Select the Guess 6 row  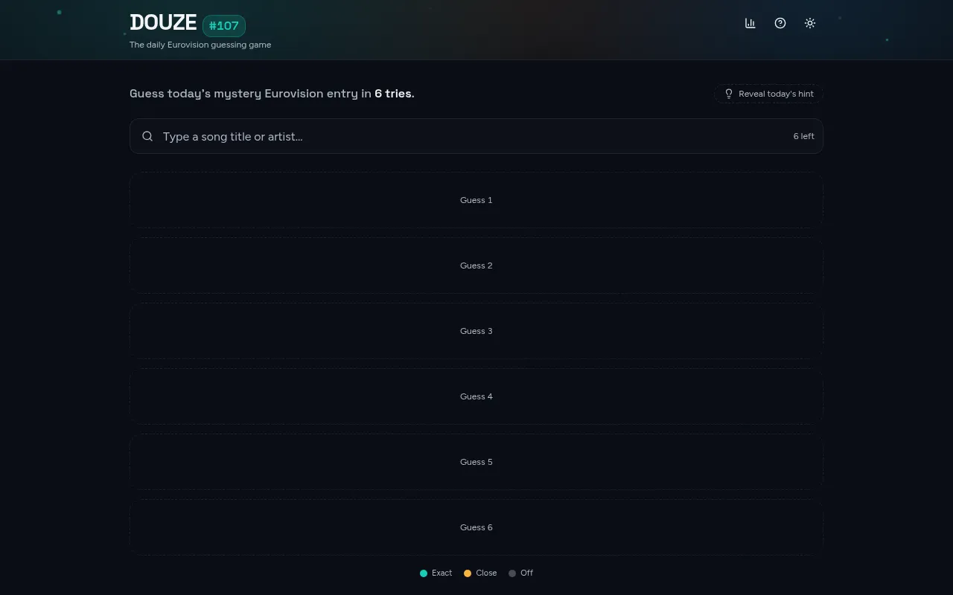[476, 527]
